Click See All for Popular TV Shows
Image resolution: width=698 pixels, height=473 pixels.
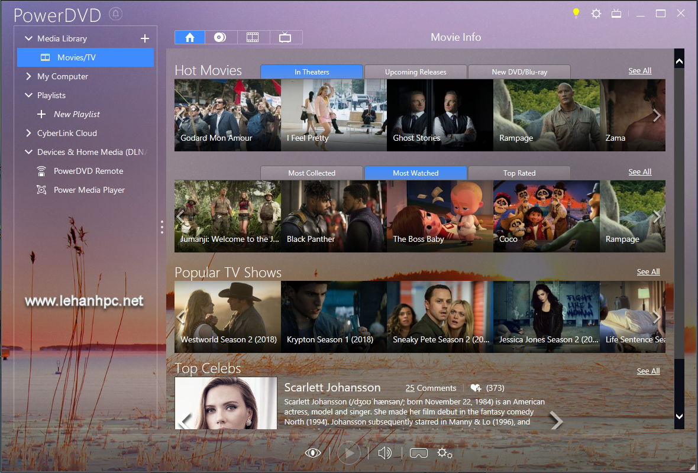pos(648,272)
